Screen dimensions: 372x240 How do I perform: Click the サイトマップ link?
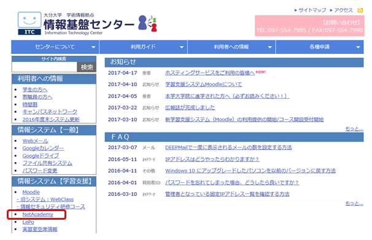(312, 10)
